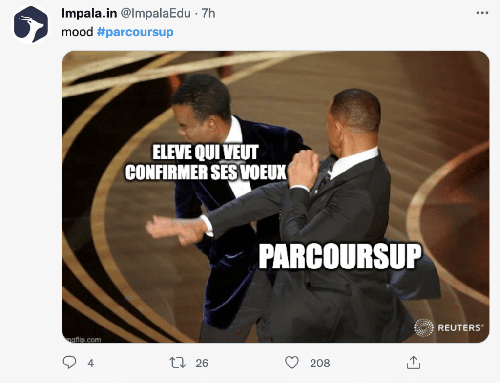
Task: View the 208 likes count
Action: (320, 363)
